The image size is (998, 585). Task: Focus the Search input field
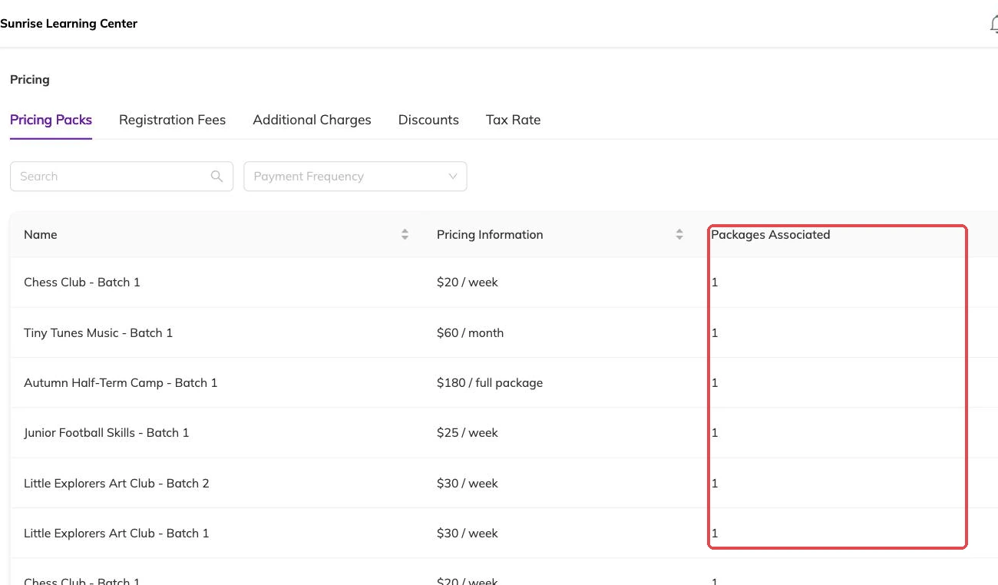tap(121, 176)
